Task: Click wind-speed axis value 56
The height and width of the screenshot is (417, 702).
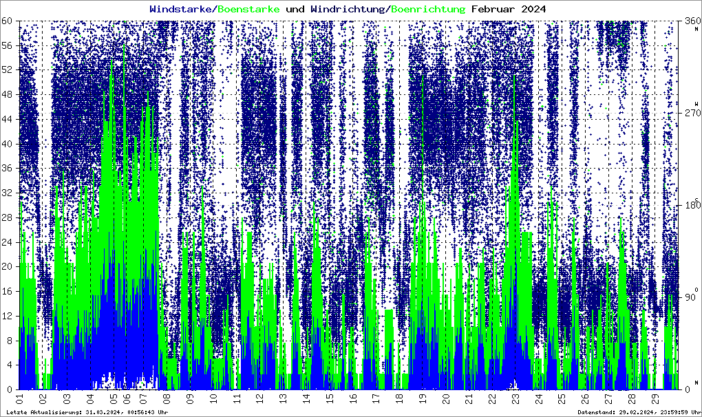Action: point(7,45)
